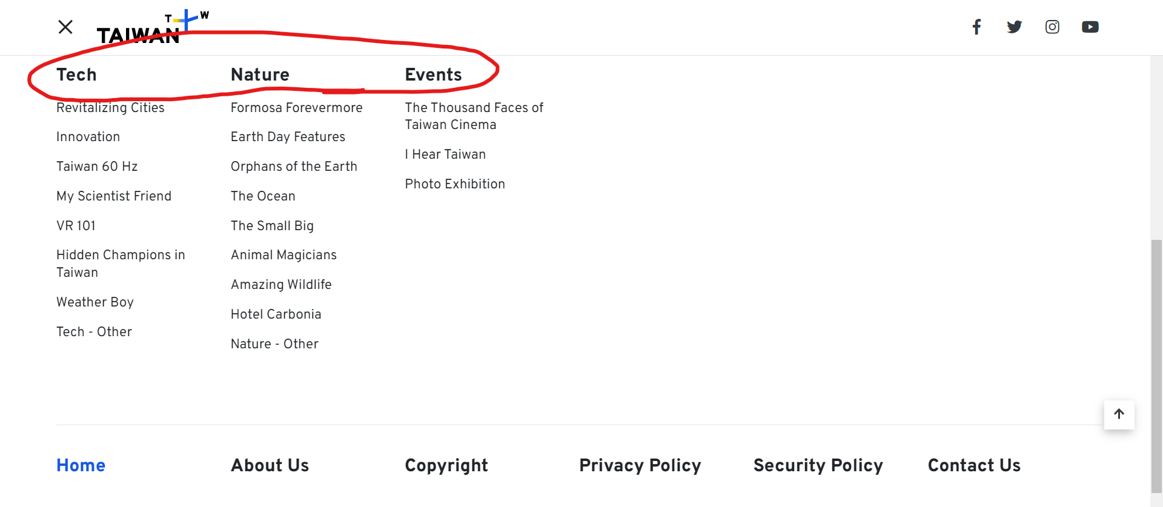Screen dimensions: 1163x507
Task: Select Revitalizing Cities link
Action: 110,107
